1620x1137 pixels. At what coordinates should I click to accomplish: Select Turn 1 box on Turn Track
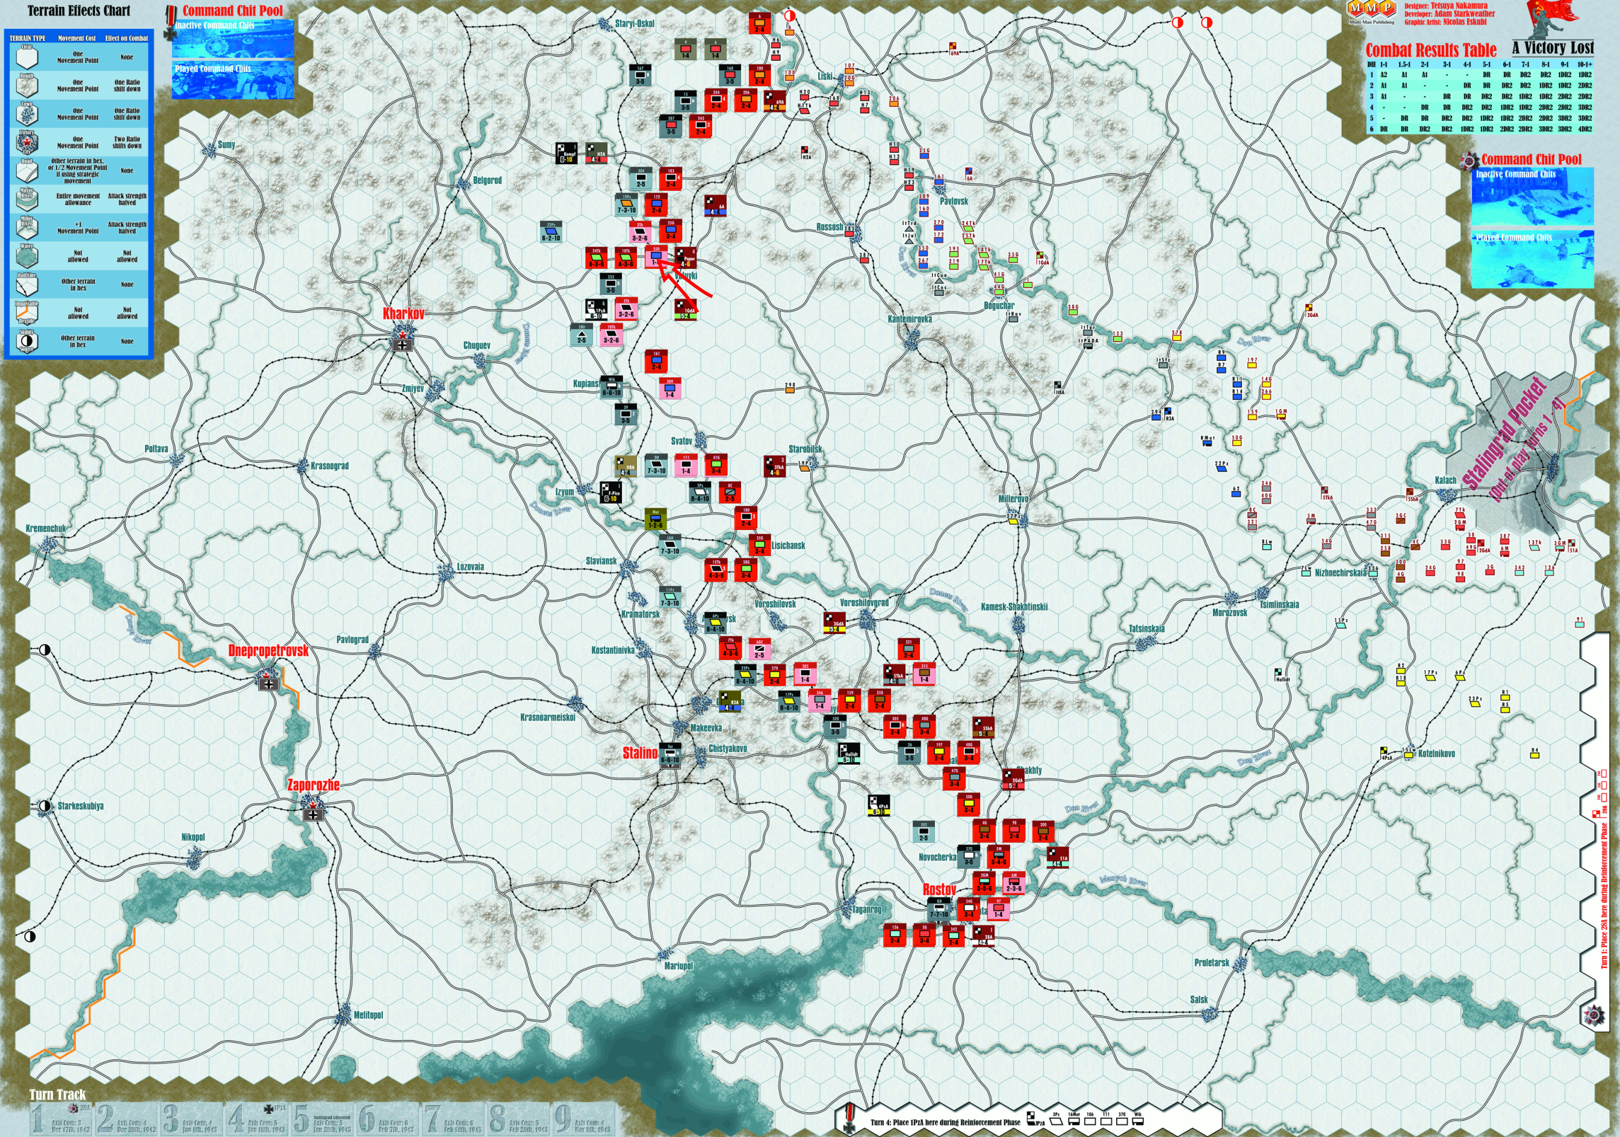[61, 1120]
